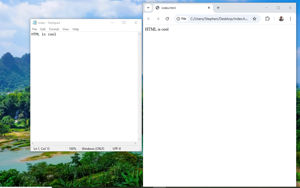Click the "Ln 1, Col 13" status bar entry
This screenshot has width=300, height=188.
(41, 149)
